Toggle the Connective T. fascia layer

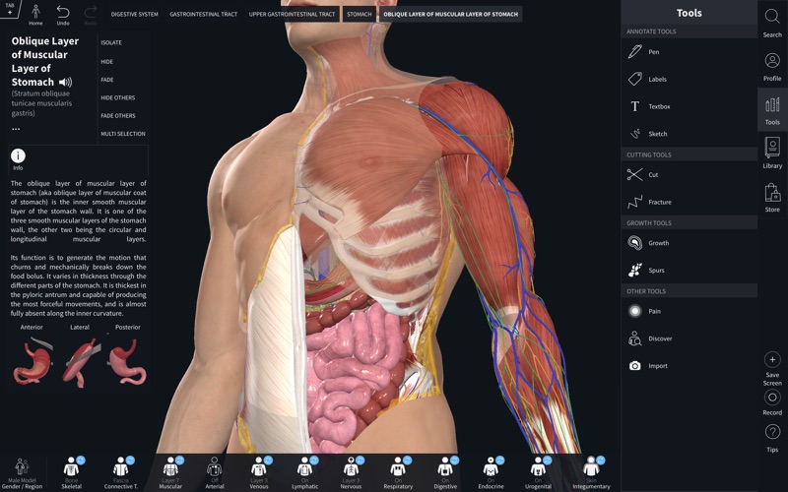121,472
